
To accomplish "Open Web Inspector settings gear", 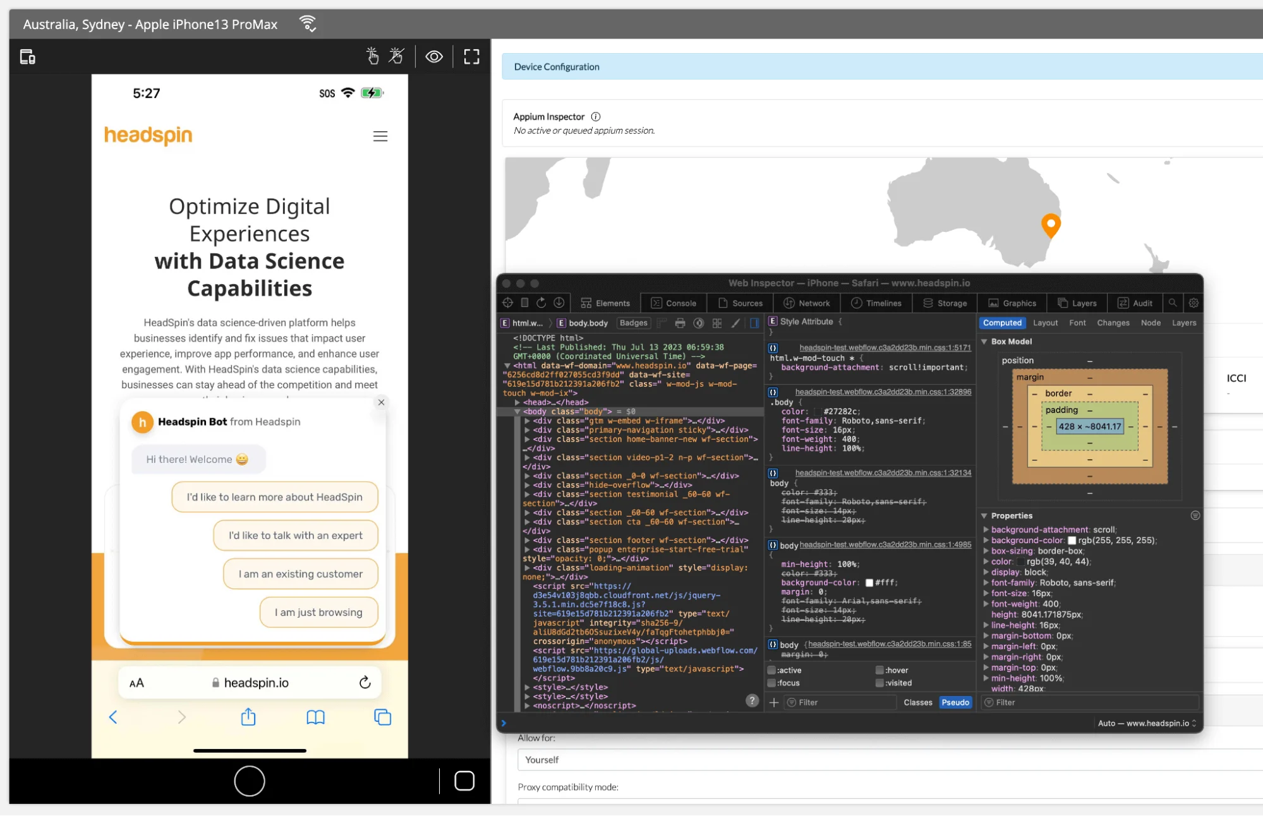I will (1194, 303).
